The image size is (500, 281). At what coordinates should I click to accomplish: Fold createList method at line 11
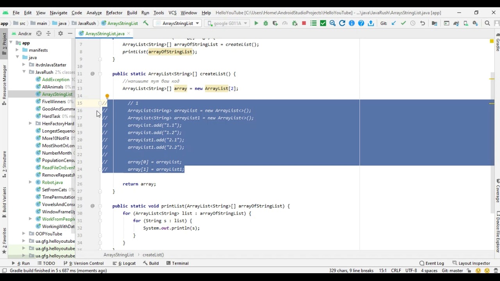point(100,74)
